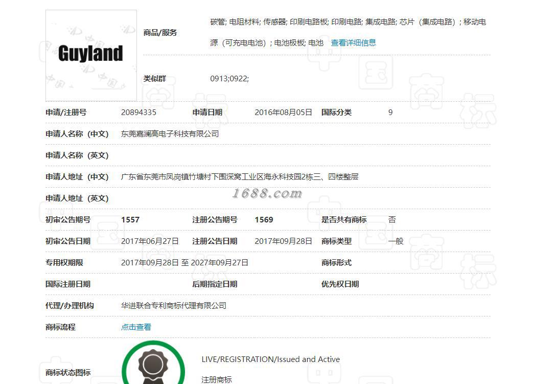The height and width of the screenshot is (384, 534).
Task: Select the application date 2016年08月05日
Action: (x=283, y=112)
